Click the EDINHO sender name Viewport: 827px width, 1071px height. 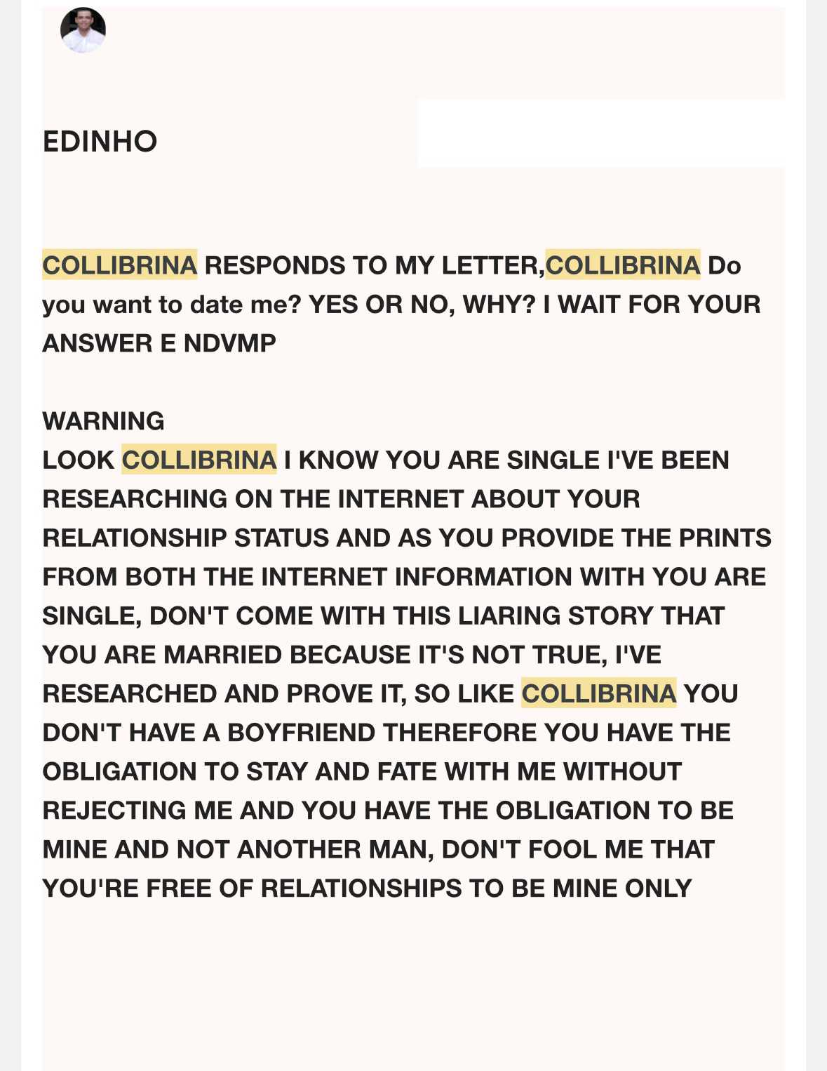tap(100, 142)
